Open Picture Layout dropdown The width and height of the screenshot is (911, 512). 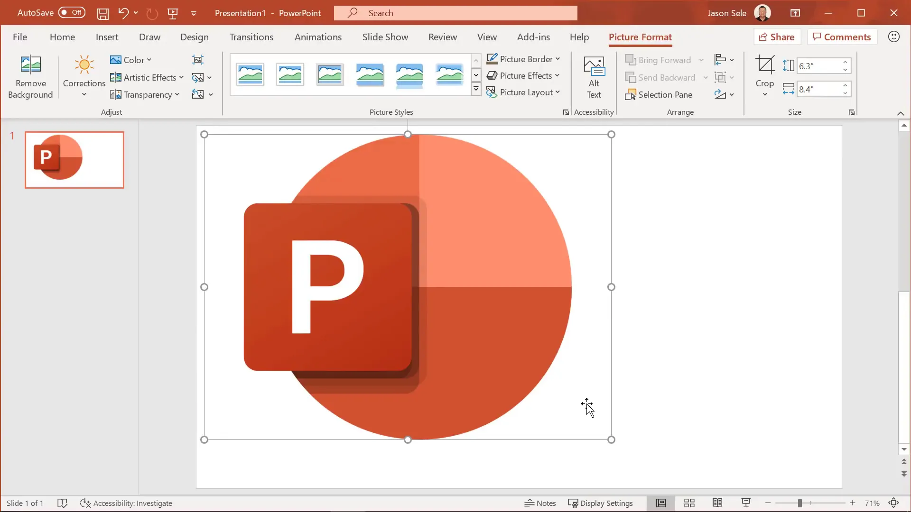point(523,92)
